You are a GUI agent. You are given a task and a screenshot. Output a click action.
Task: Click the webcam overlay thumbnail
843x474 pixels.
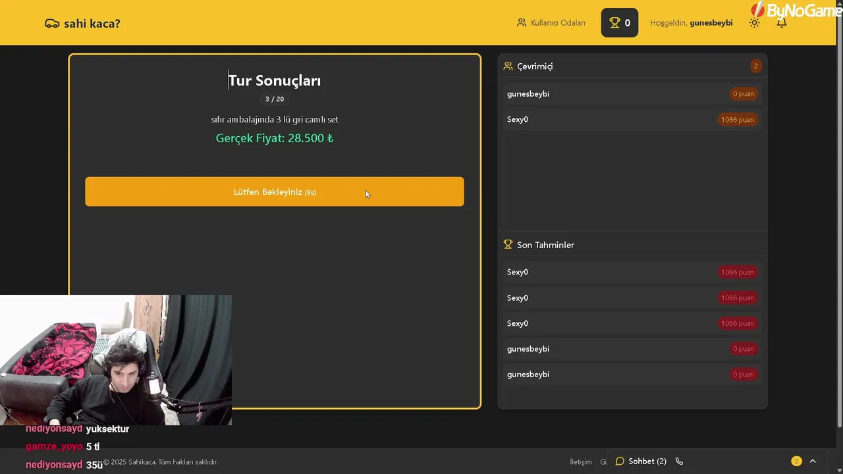(x=116, y=360)
